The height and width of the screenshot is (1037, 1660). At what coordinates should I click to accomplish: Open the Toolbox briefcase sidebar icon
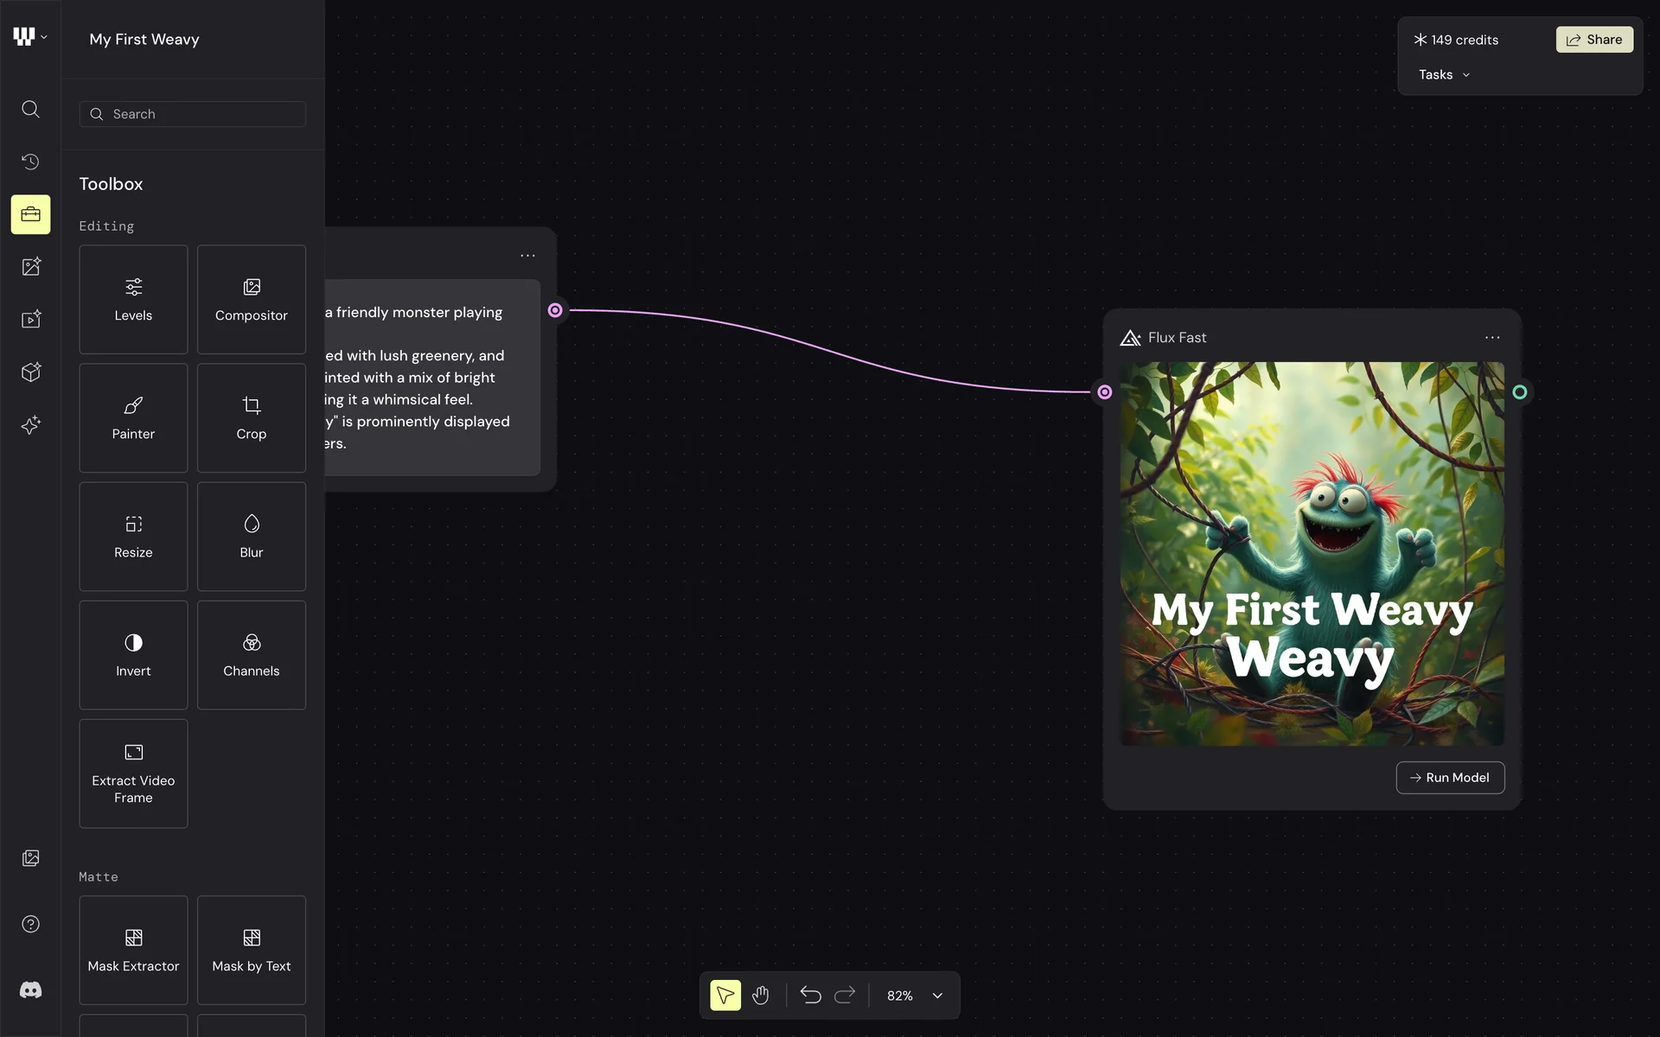(x=30, y=214)
